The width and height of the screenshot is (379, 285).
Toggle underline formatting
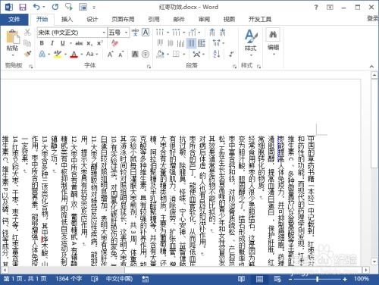click(63, 43)
